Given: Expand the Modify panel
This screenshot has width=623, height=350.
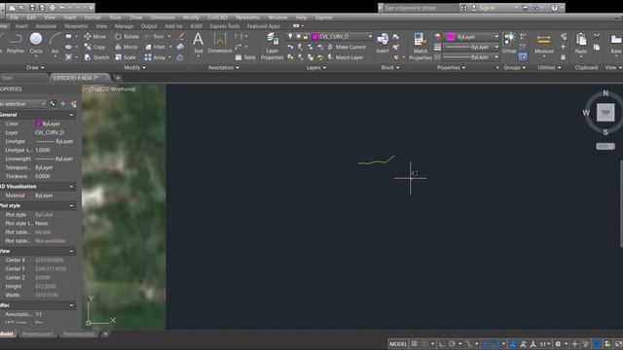Looking at the screenshot, I should (134, 67).
